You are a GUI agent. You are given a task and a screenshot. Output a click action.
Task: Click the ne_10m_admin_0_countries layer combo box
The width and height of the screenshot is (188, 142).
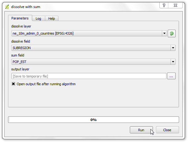click(89, 33)
